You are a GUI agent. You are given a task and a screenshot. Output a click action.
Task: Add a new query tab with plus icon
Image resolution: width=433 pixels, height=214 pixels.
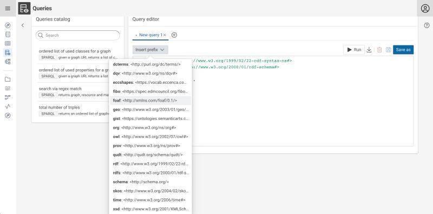click(x=174, y=35)
